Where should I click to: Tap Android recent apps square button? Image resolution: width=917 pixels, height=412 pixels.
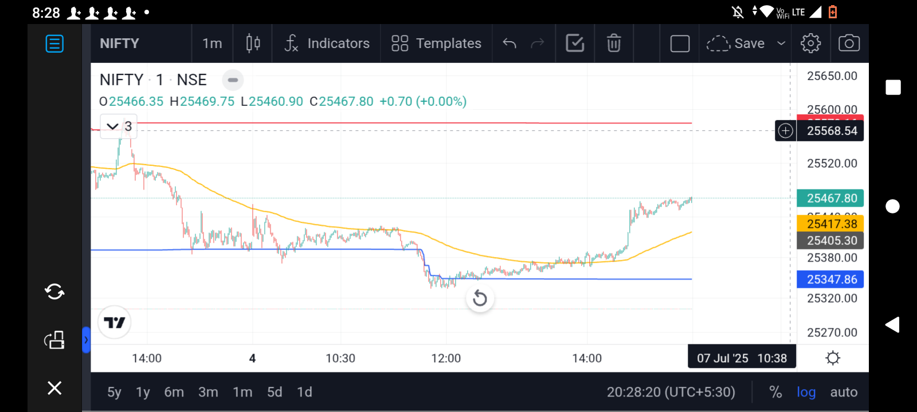click(893, 88)
